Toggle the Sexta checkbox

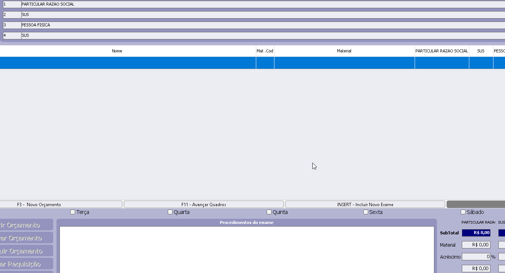366,212
